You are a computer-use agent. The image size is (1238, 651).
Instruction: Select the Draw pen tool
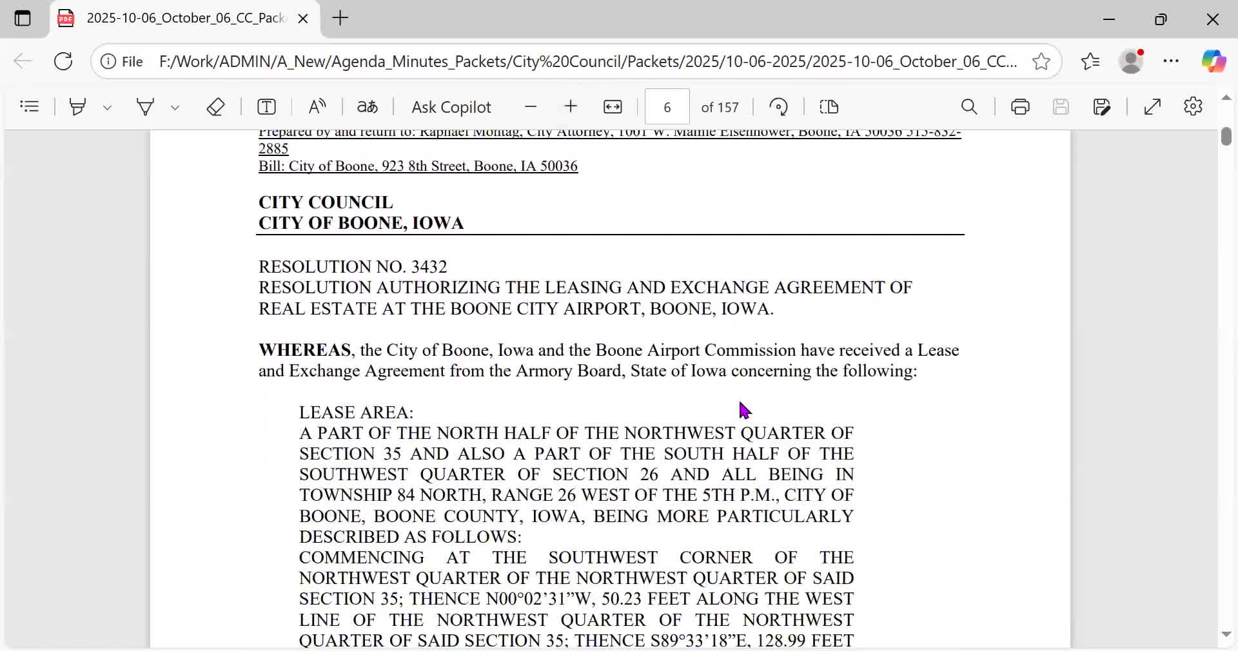pyautogui.click(x=146, y=106)
